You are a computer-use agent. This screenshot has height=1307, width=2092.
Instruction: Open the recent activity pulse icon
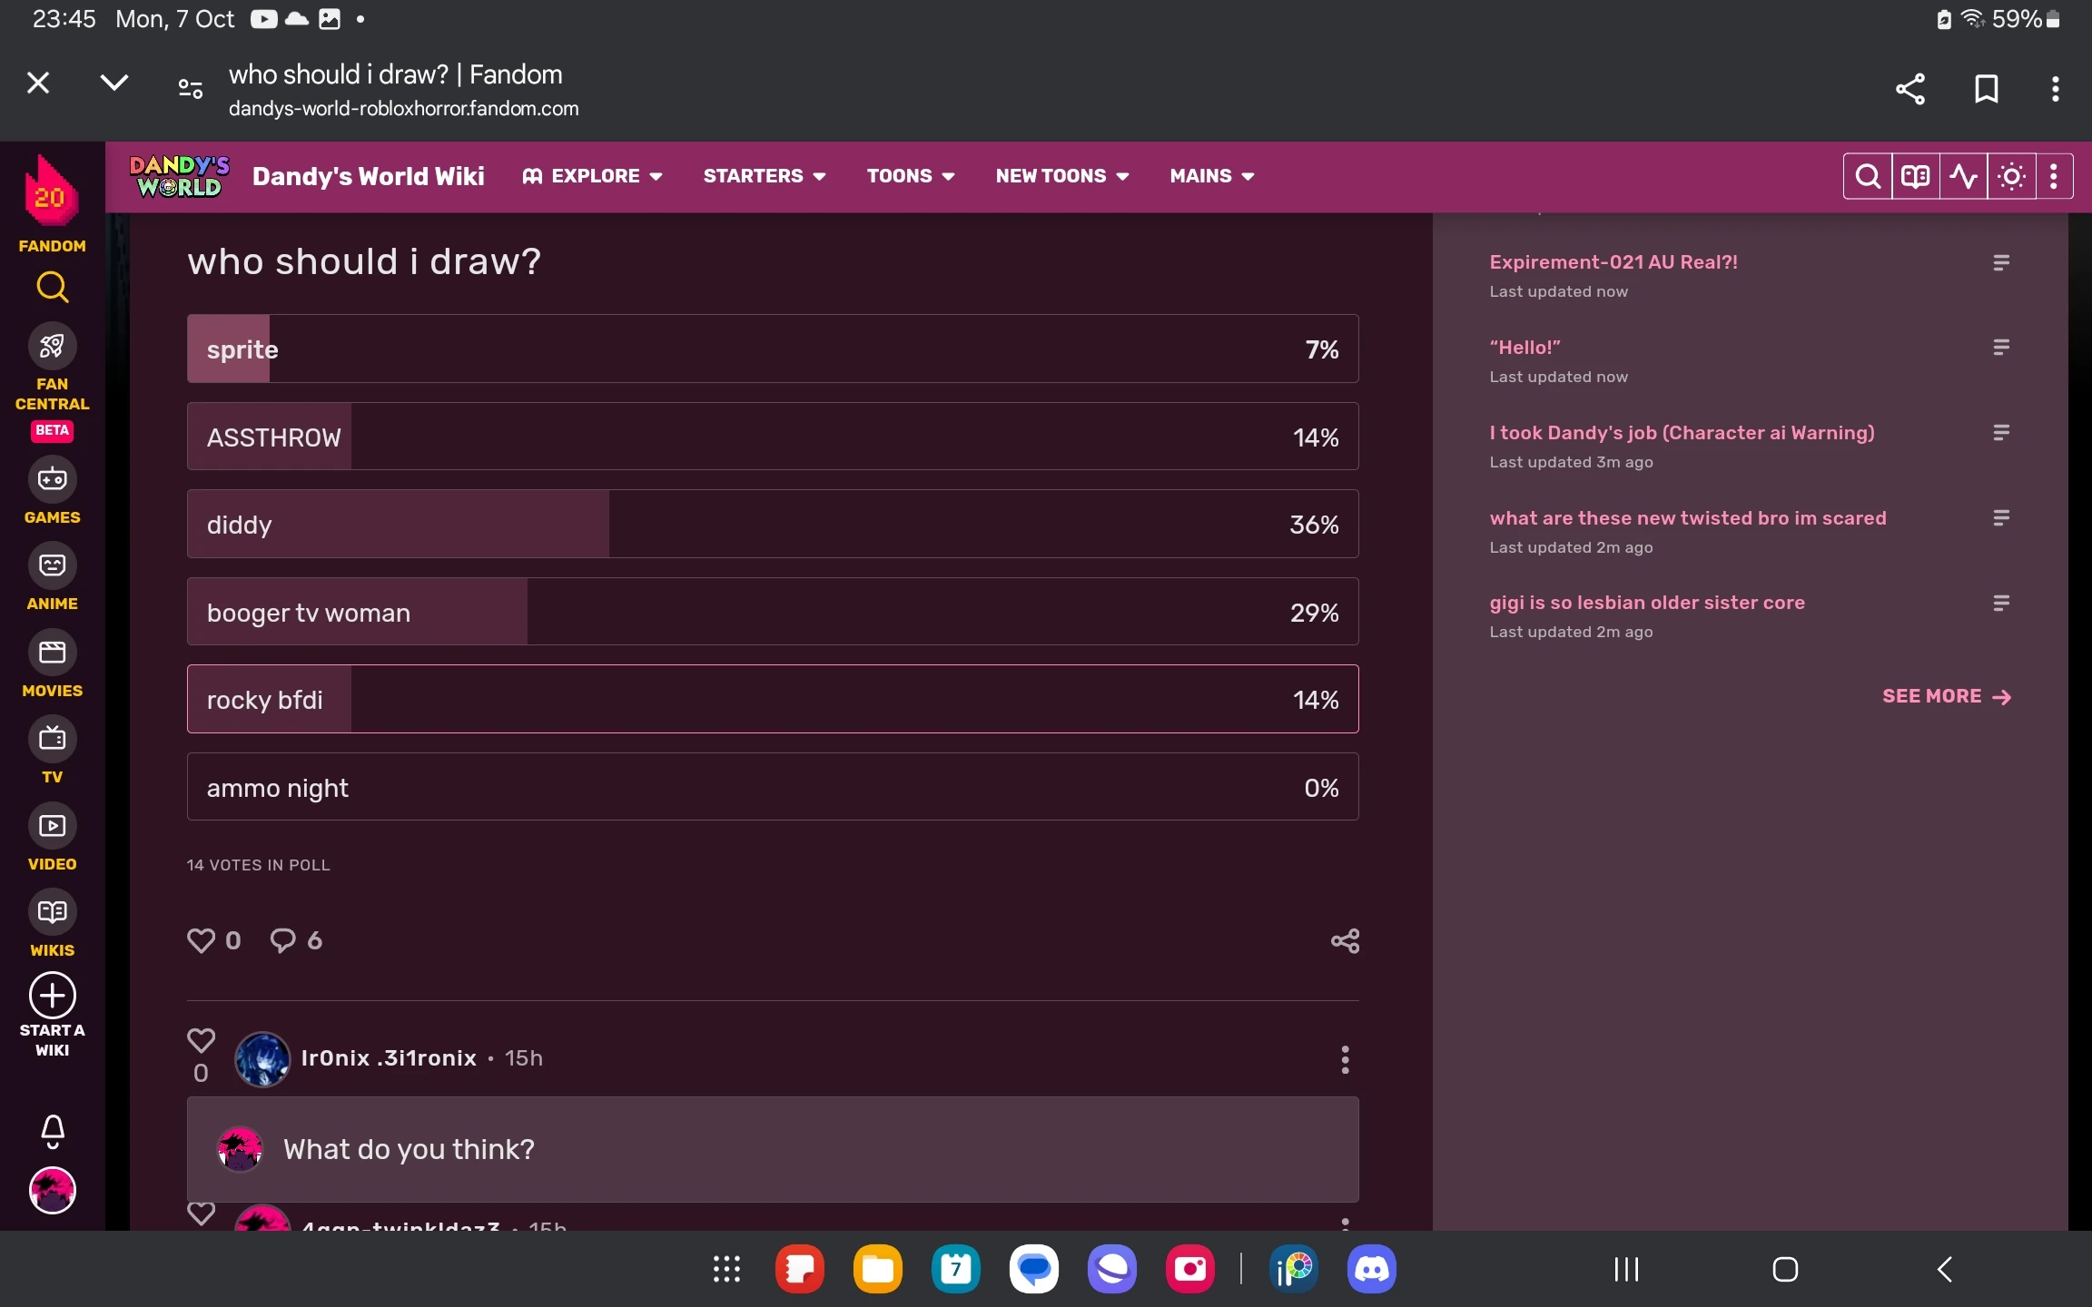[x=1963, y=176]
